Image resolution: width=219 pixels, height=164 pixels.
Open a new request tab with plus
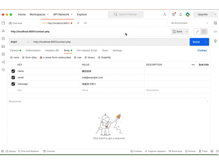(x=78, y=23)
